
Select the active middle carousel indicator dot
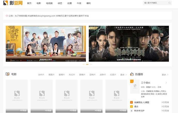pyautogui.click(x=87, y=64)
